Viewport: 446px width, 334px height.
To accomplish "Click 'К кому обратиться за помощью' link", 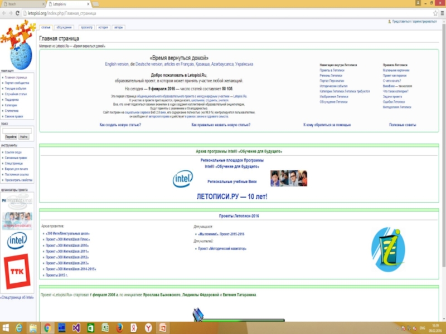I will click(x=327, y=125).
